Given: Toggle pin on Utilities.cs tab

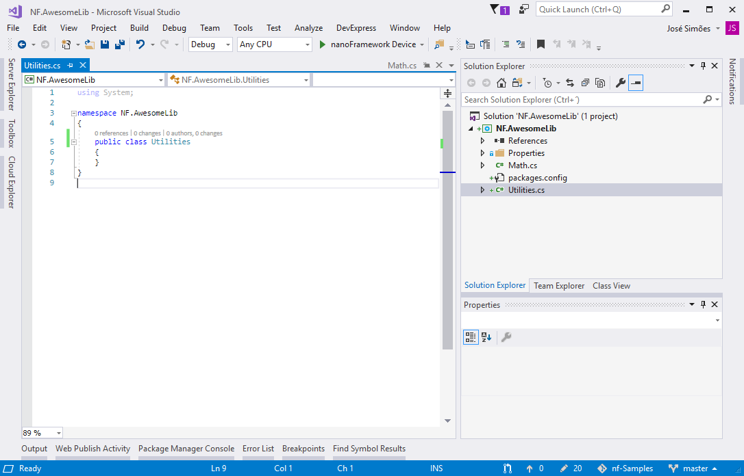Looking at the screenshot, I should pyautogui.click(x=71, y=66).
